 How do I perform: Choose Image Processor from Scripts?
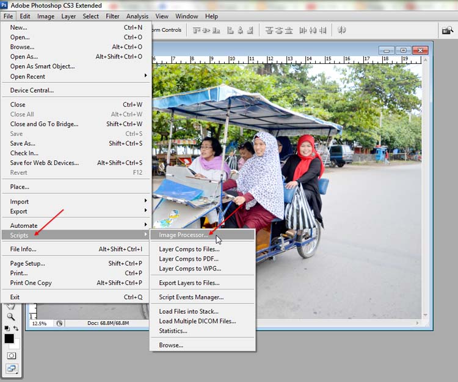coord(202,235)
